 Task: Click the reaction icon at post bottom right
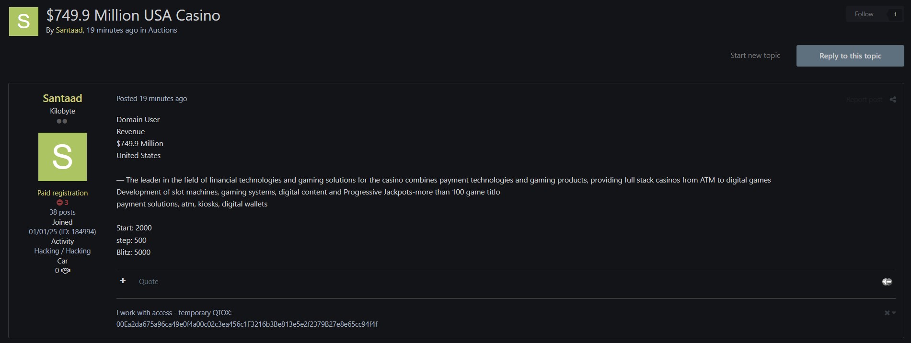tap(887, 282)
